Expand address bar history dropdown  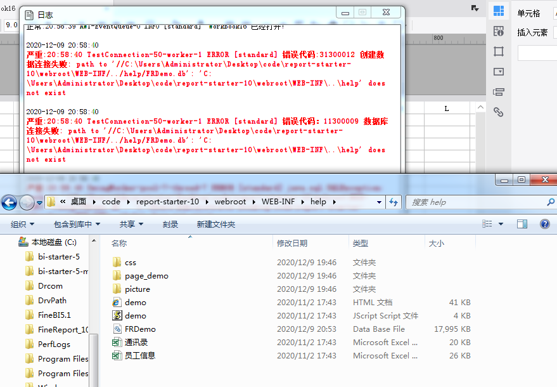379,202
